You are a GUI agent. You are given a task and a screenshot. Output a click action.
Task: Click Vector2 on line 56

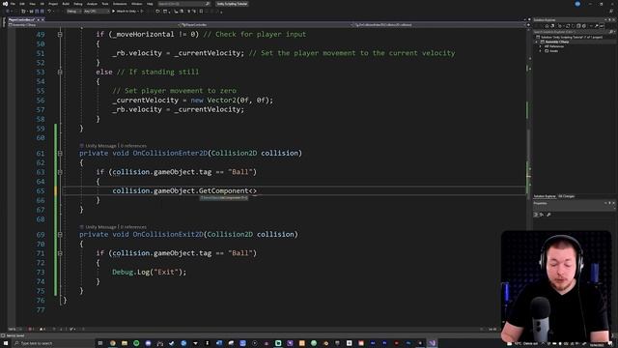point(221,101)
